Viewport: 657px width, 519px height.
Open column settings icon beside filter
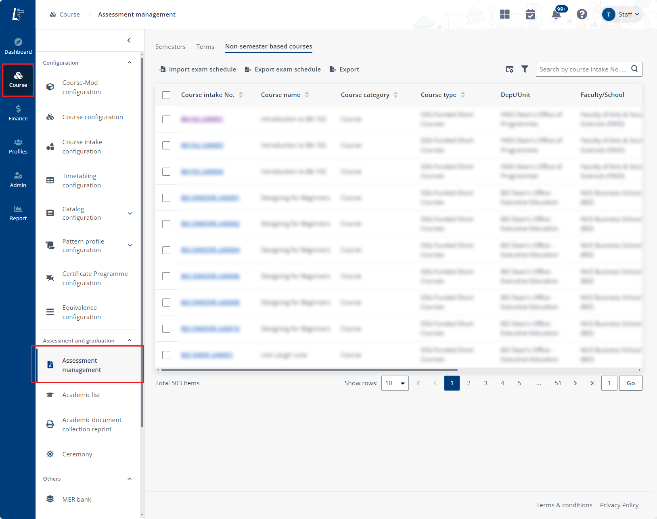pos(510,69)
